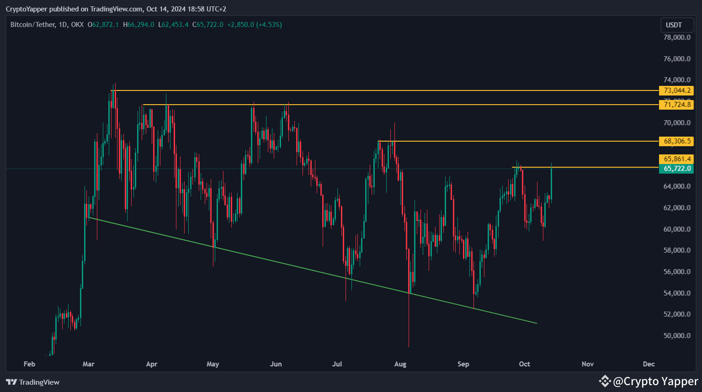Select the Oct label on the time axis

(524, 364)
